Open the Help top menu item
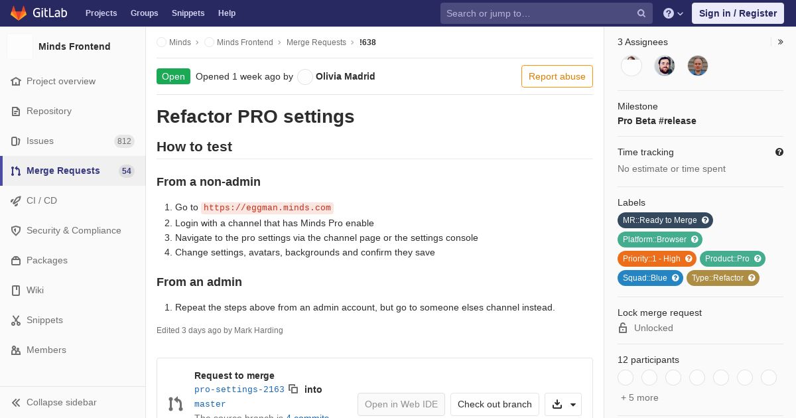The height and width of the screenshot is (418, 796). tap(227, 13)
